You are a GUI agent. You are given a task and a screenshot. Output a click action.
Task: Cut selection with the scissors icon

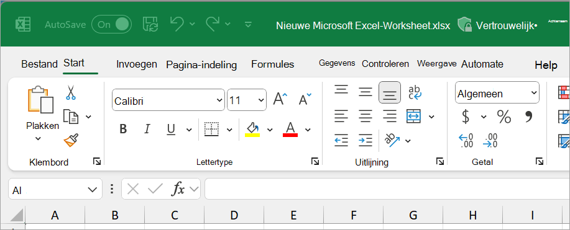(x=70, y=92)
